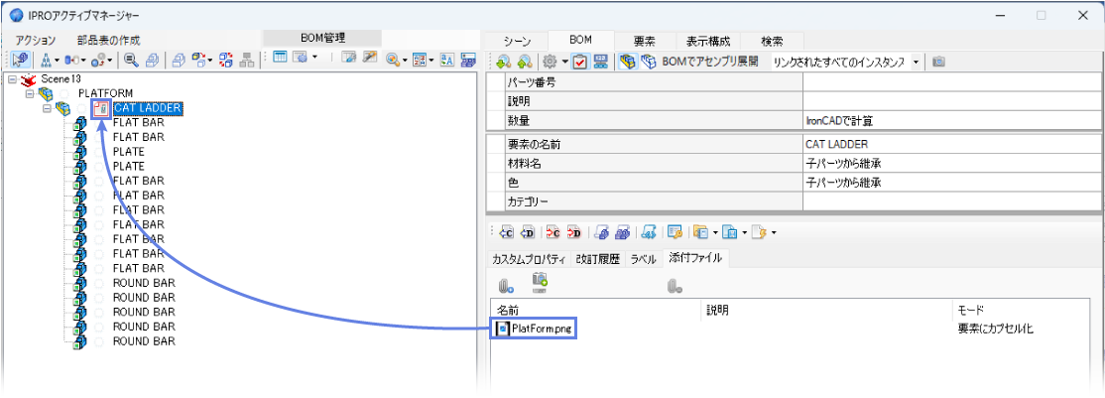This screenshot has width=1105, height=398.
Task: Click the BOM管理 header button
Action: click(322, 38)
